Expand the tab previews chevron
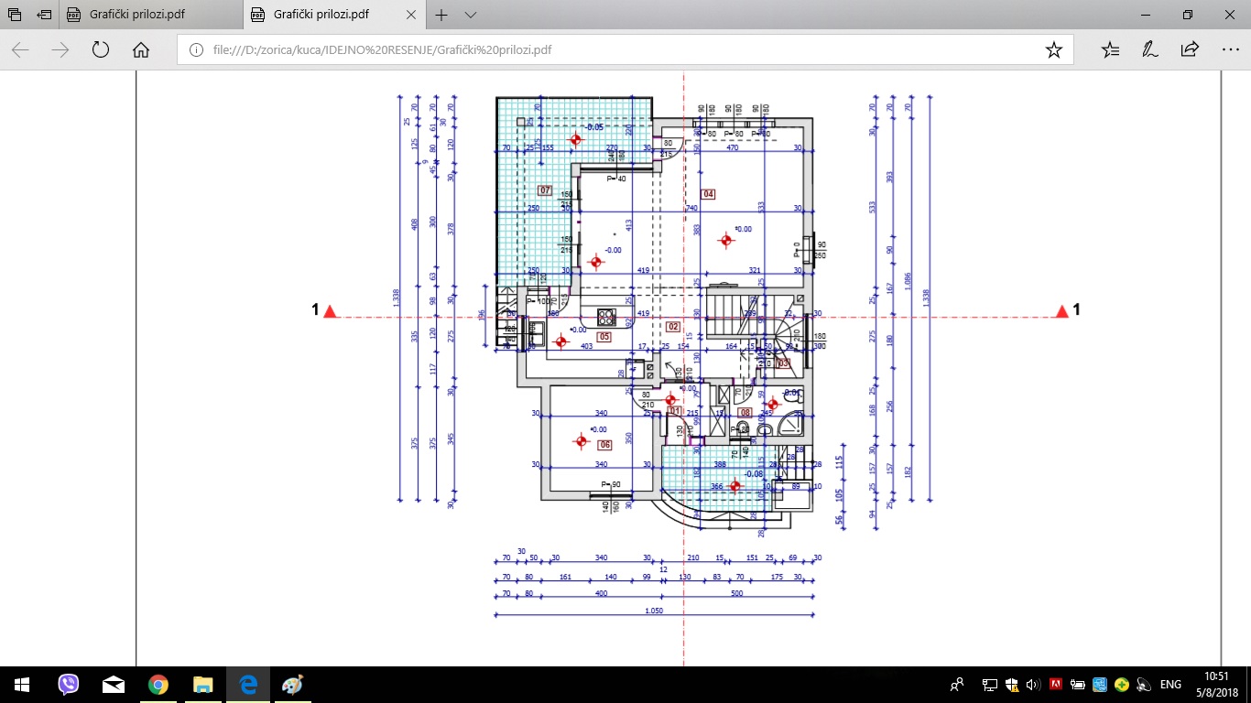This screenshot has width=1251, height=703. click(471, 16)
